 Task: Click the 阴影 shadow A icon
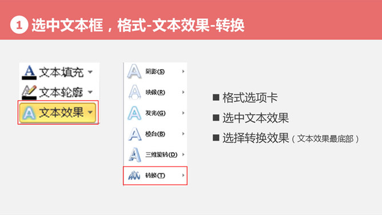click(134, 71)
